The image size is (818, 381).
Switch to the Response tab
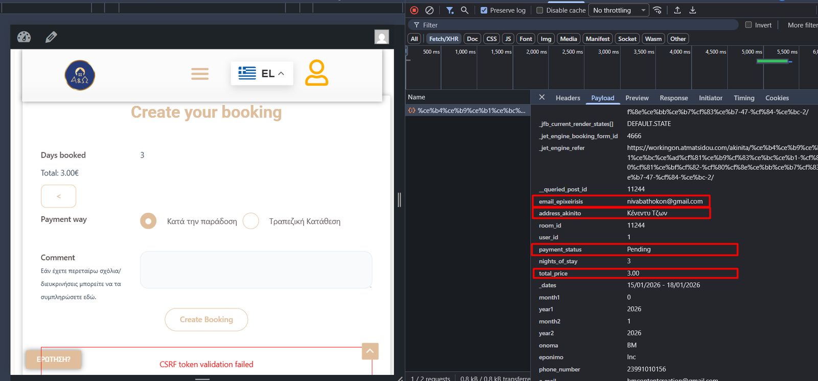click(x=673, y=98)
